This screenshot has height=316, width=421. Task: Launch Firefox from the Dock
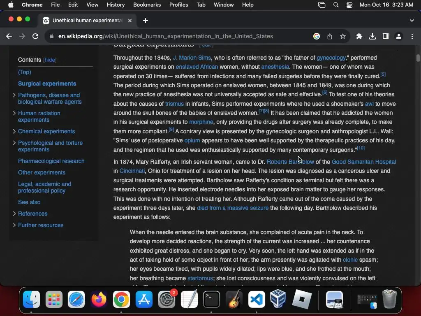point(99,299)
